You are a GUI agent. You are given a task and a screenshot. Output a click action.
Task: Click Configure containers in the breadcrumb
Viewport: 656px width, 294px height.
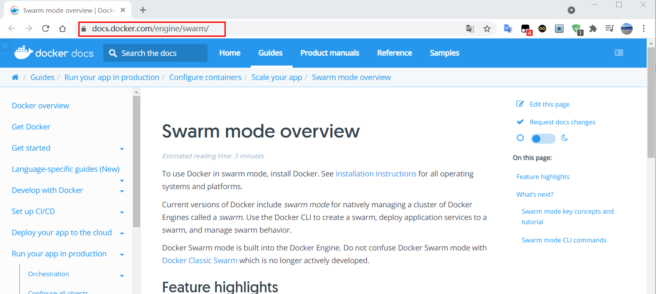click(x=205, y=77)
